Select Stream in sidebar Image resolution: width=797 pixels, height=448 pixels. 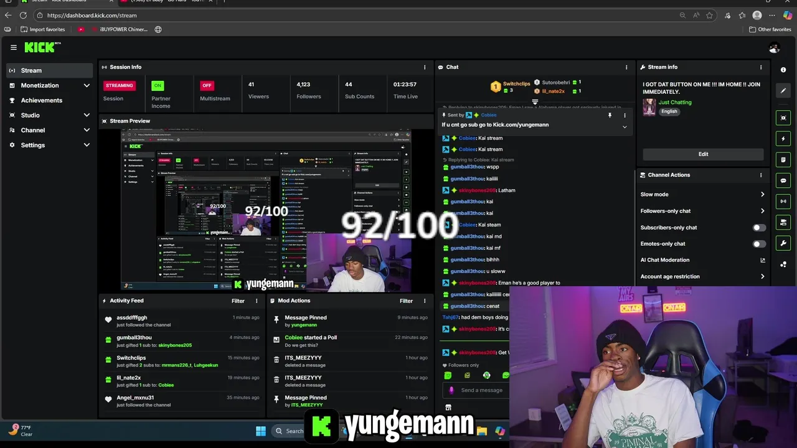[49, 70]
